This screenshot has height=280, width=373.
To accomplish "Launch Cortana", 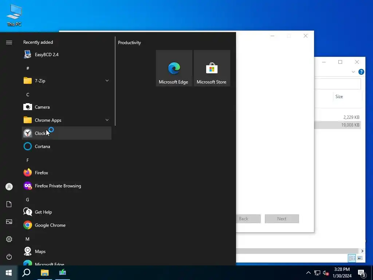I will coord(67,146).
